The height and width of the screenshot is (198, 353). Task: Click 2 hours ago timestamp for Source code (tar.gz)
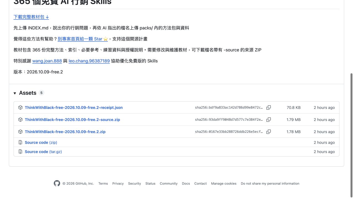pyautogui.click(x=324, y=152)
